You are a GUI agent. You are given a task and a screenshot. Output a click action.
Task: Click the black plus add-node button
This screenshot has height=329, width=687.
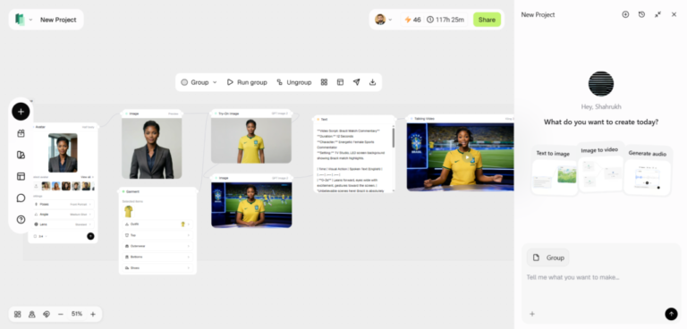pos(21,111)
